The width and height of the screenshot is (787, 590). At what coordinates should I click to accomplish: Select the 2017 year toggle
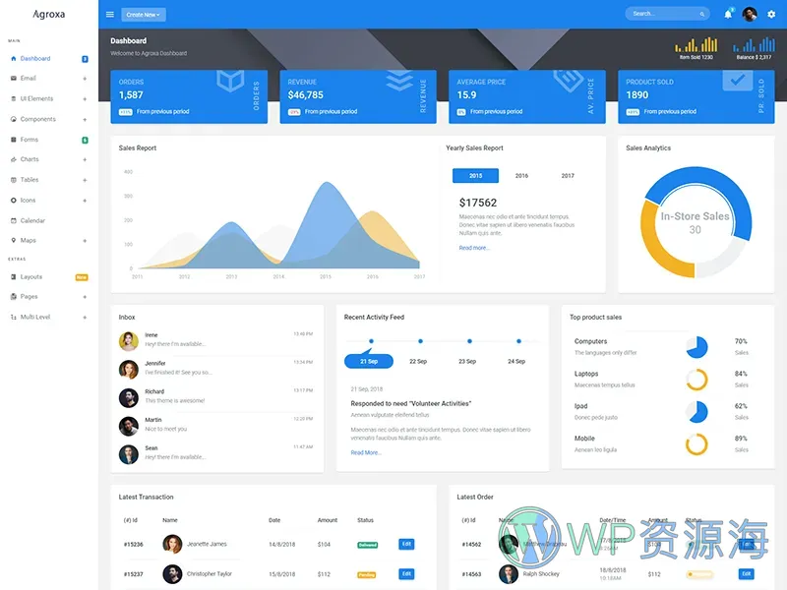point(568,176)
